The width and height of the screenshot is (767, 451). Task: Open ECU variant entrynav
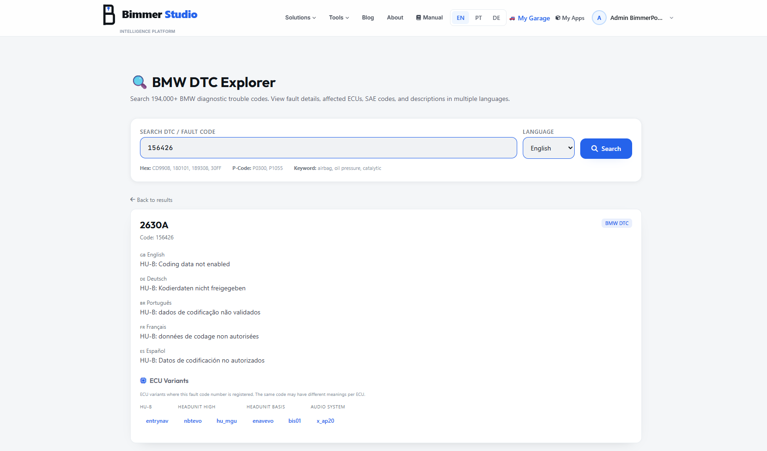157,421
